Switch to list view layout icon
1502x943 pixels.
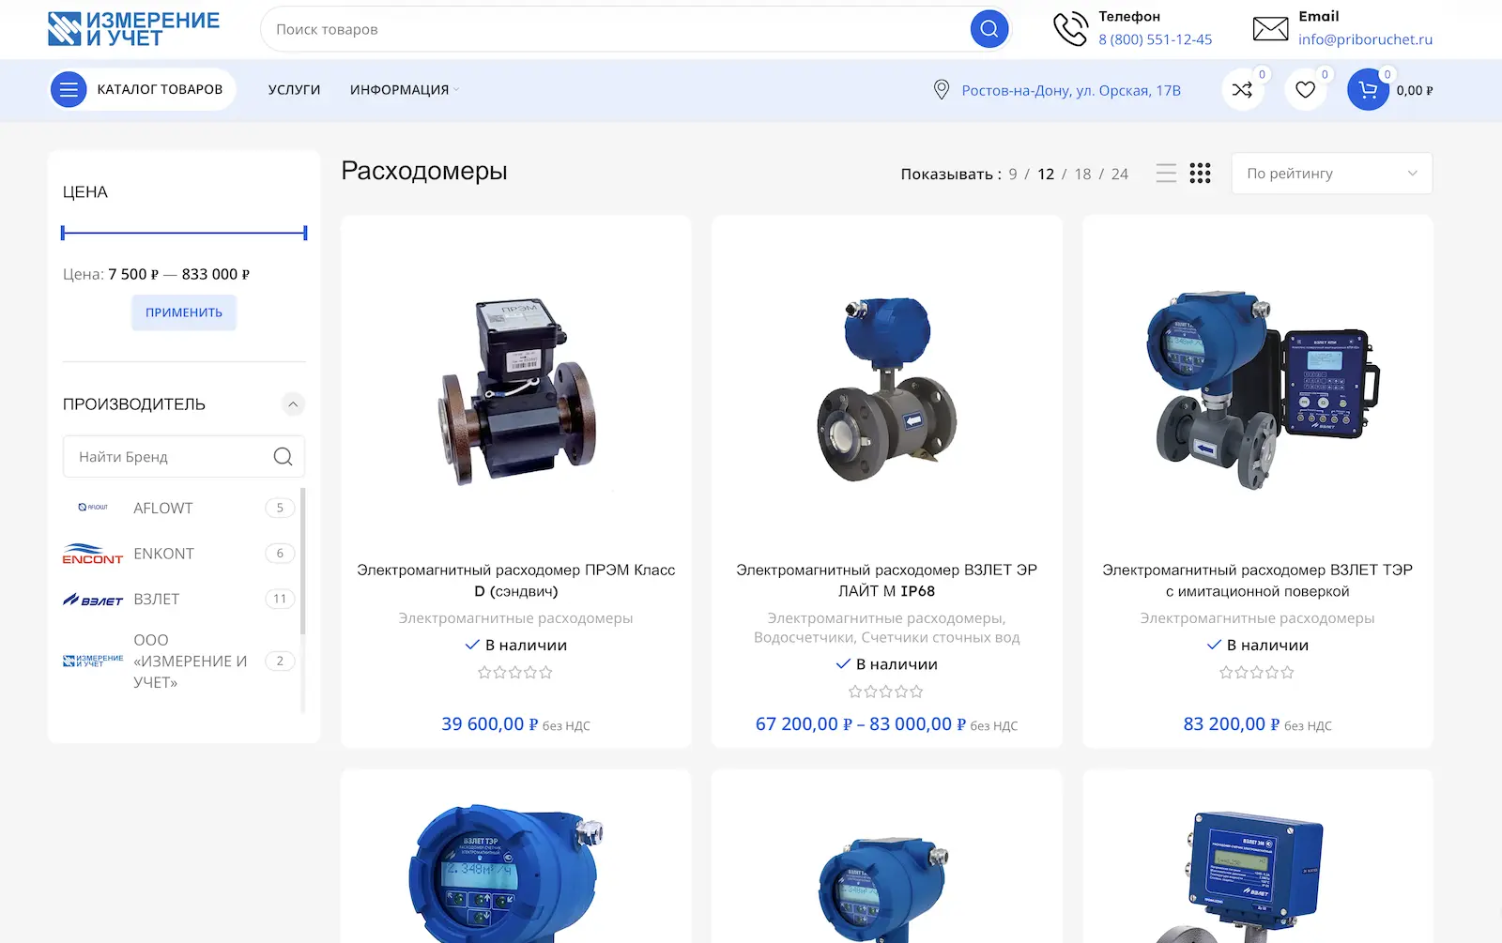(x=1166, y=174)
